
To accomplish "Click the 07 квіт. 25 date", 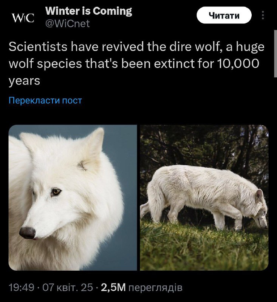I will click(68, 288).
